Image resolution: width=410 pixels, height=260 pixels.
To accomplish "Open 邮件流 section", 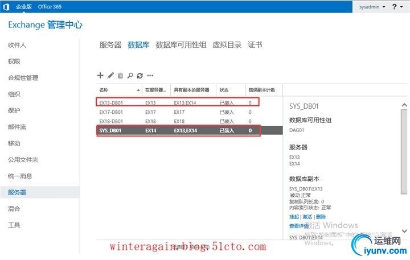I will click(17, 127).
